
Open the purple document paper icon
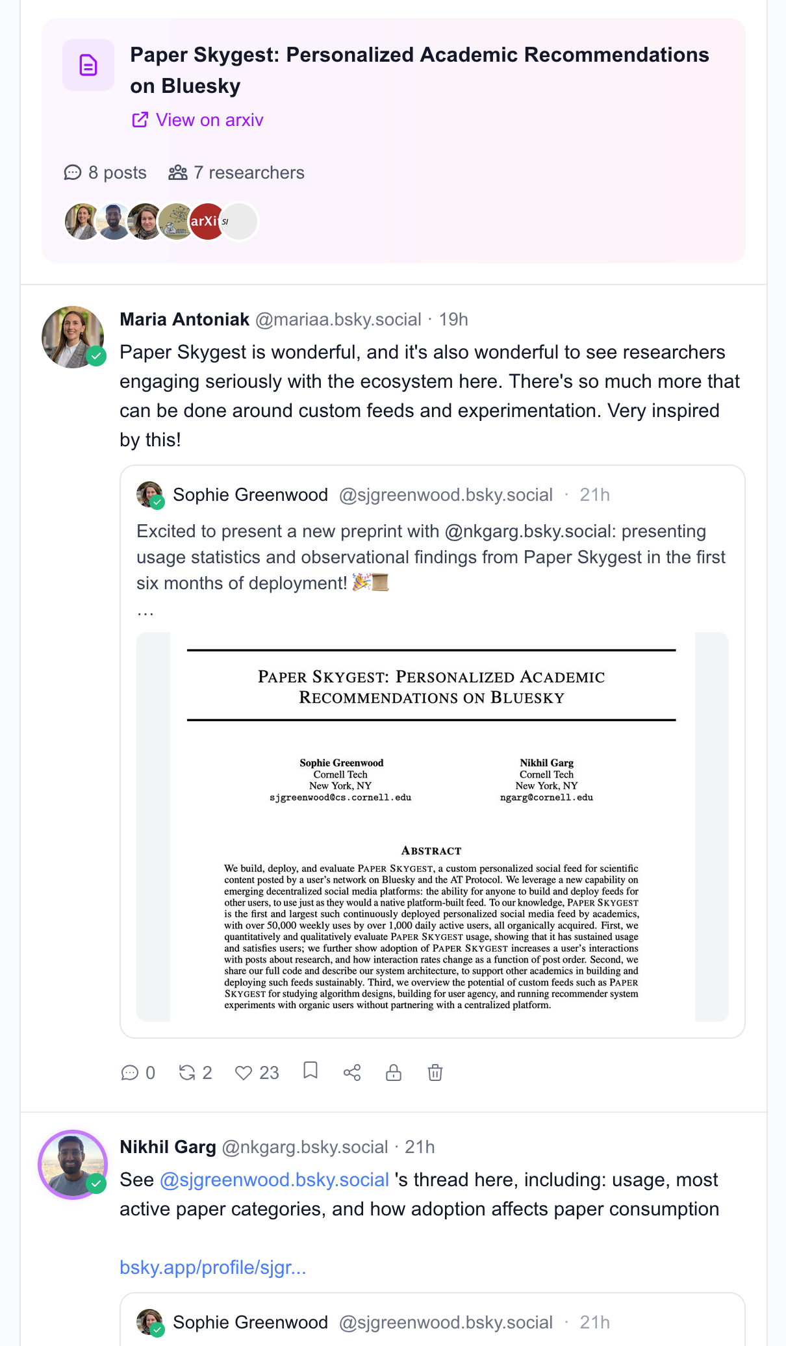(x=88, y=65)
